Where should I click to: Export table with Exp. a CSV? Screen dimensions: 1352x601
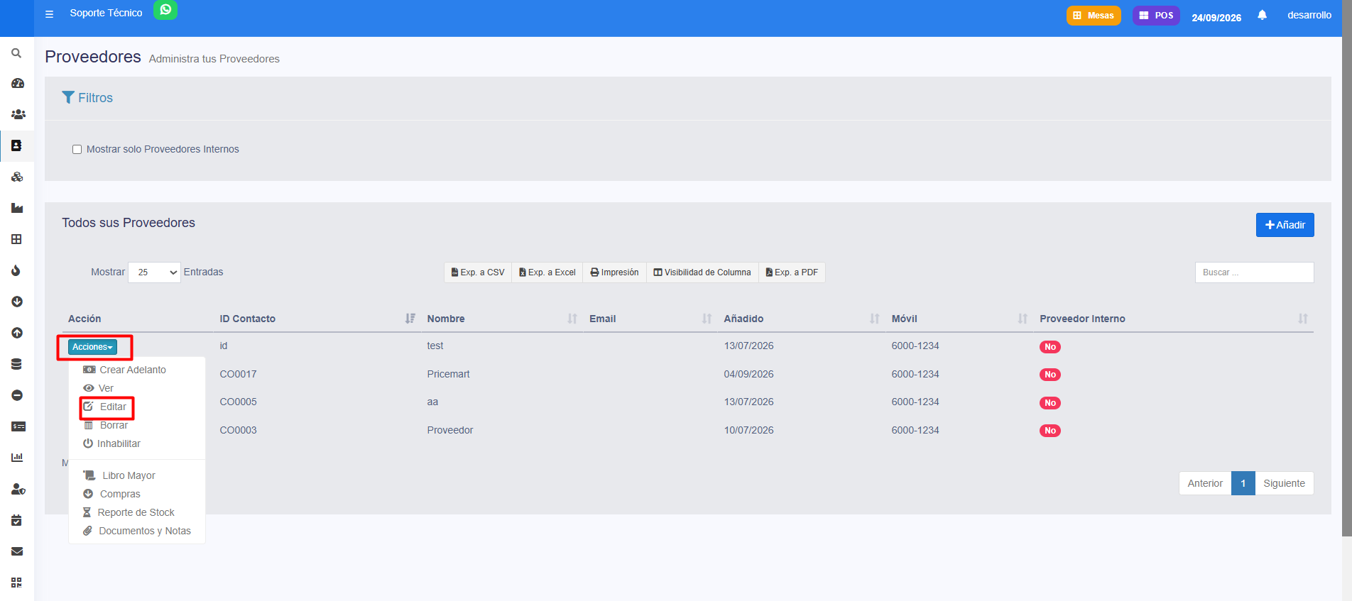point(478,272)
